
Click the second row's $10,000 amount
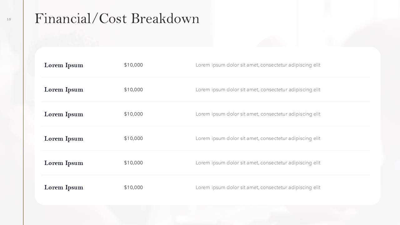click(x=133, y=90)
